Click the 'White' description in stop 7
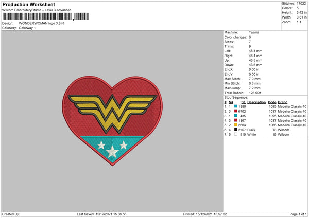 pos(252,135)
